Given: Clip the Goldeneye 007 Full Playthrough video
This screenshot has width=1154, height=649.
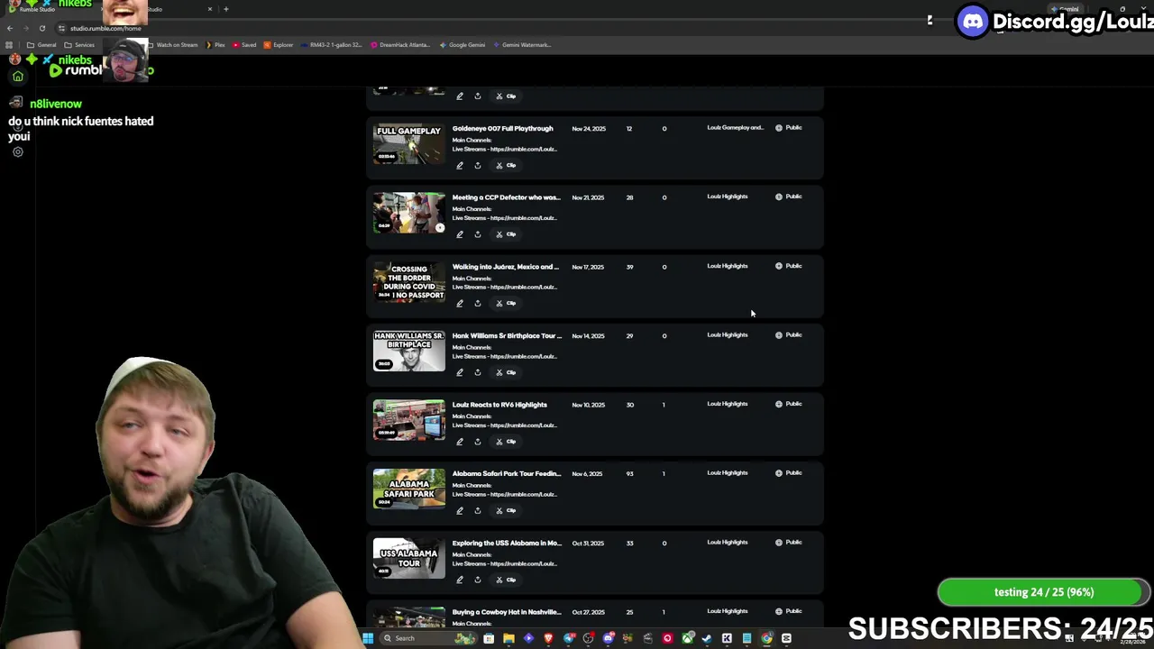Looking at the screenshot, I should coord(505,165).
